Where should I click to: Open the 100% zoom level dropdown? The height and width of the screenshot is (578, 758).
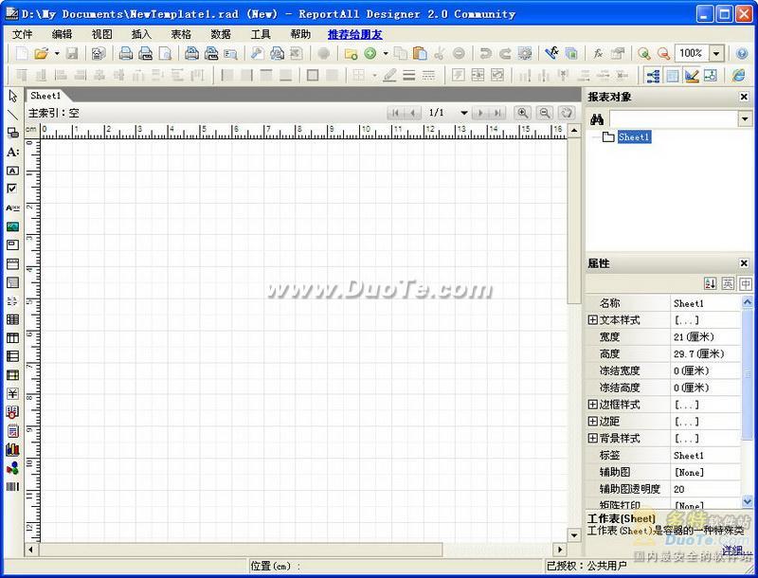pos(716,54)
